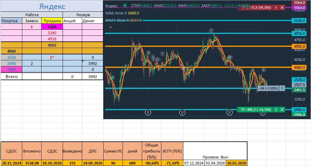311x166 pixels.
Task: Select the 3528 purchase cell
Action: coord(11,57)
